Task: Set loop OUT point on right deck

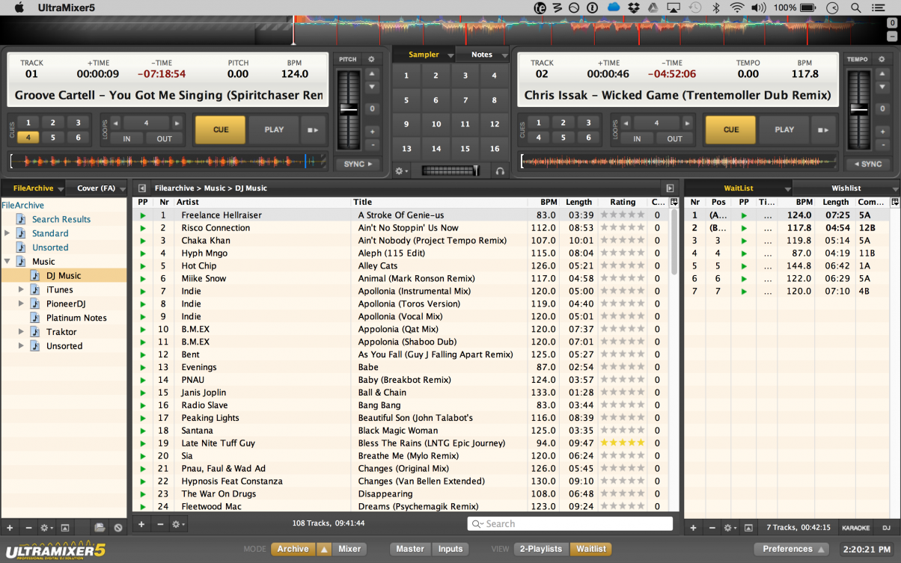Action: 674,138
